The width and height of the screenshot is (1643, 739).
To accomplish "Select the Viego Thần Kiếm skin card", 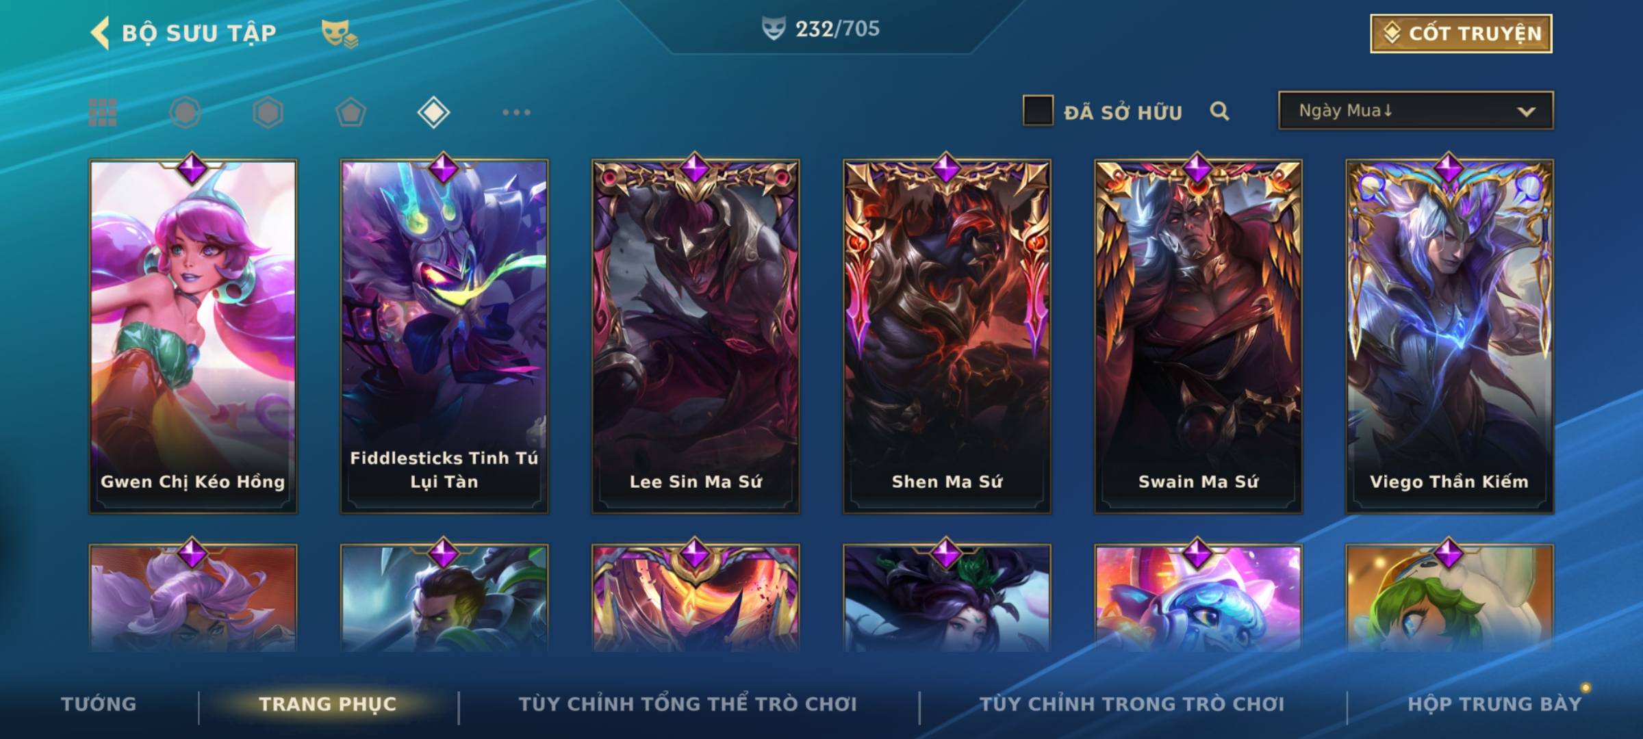I will pos(1449,337).
